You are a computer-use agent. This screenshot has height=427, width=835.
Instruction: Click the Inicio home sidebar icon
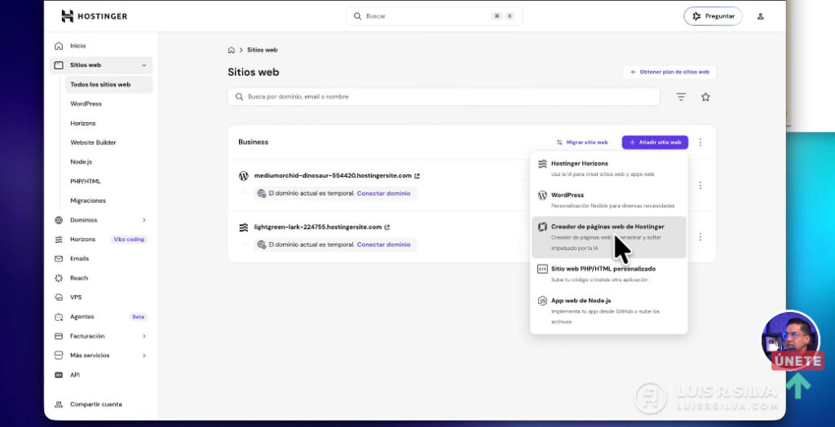(x=59, y=46)
